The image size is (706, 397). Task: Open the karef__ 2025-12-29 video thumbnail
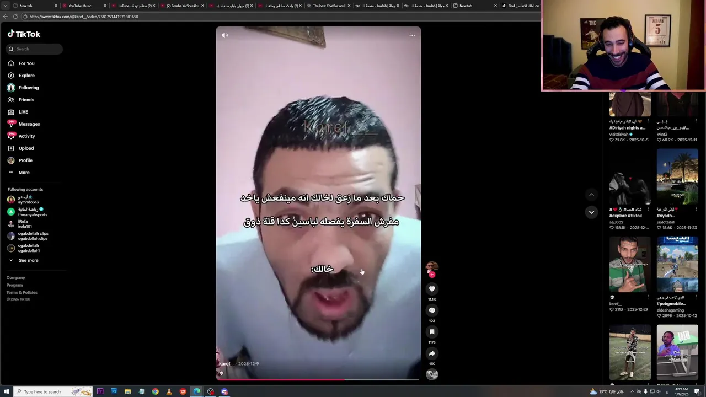pyautogui.click(x=630, y=265)
